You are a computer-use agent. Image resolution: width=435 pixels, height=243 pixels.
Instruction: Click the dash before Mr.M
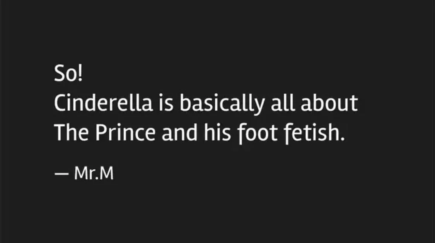61,174
